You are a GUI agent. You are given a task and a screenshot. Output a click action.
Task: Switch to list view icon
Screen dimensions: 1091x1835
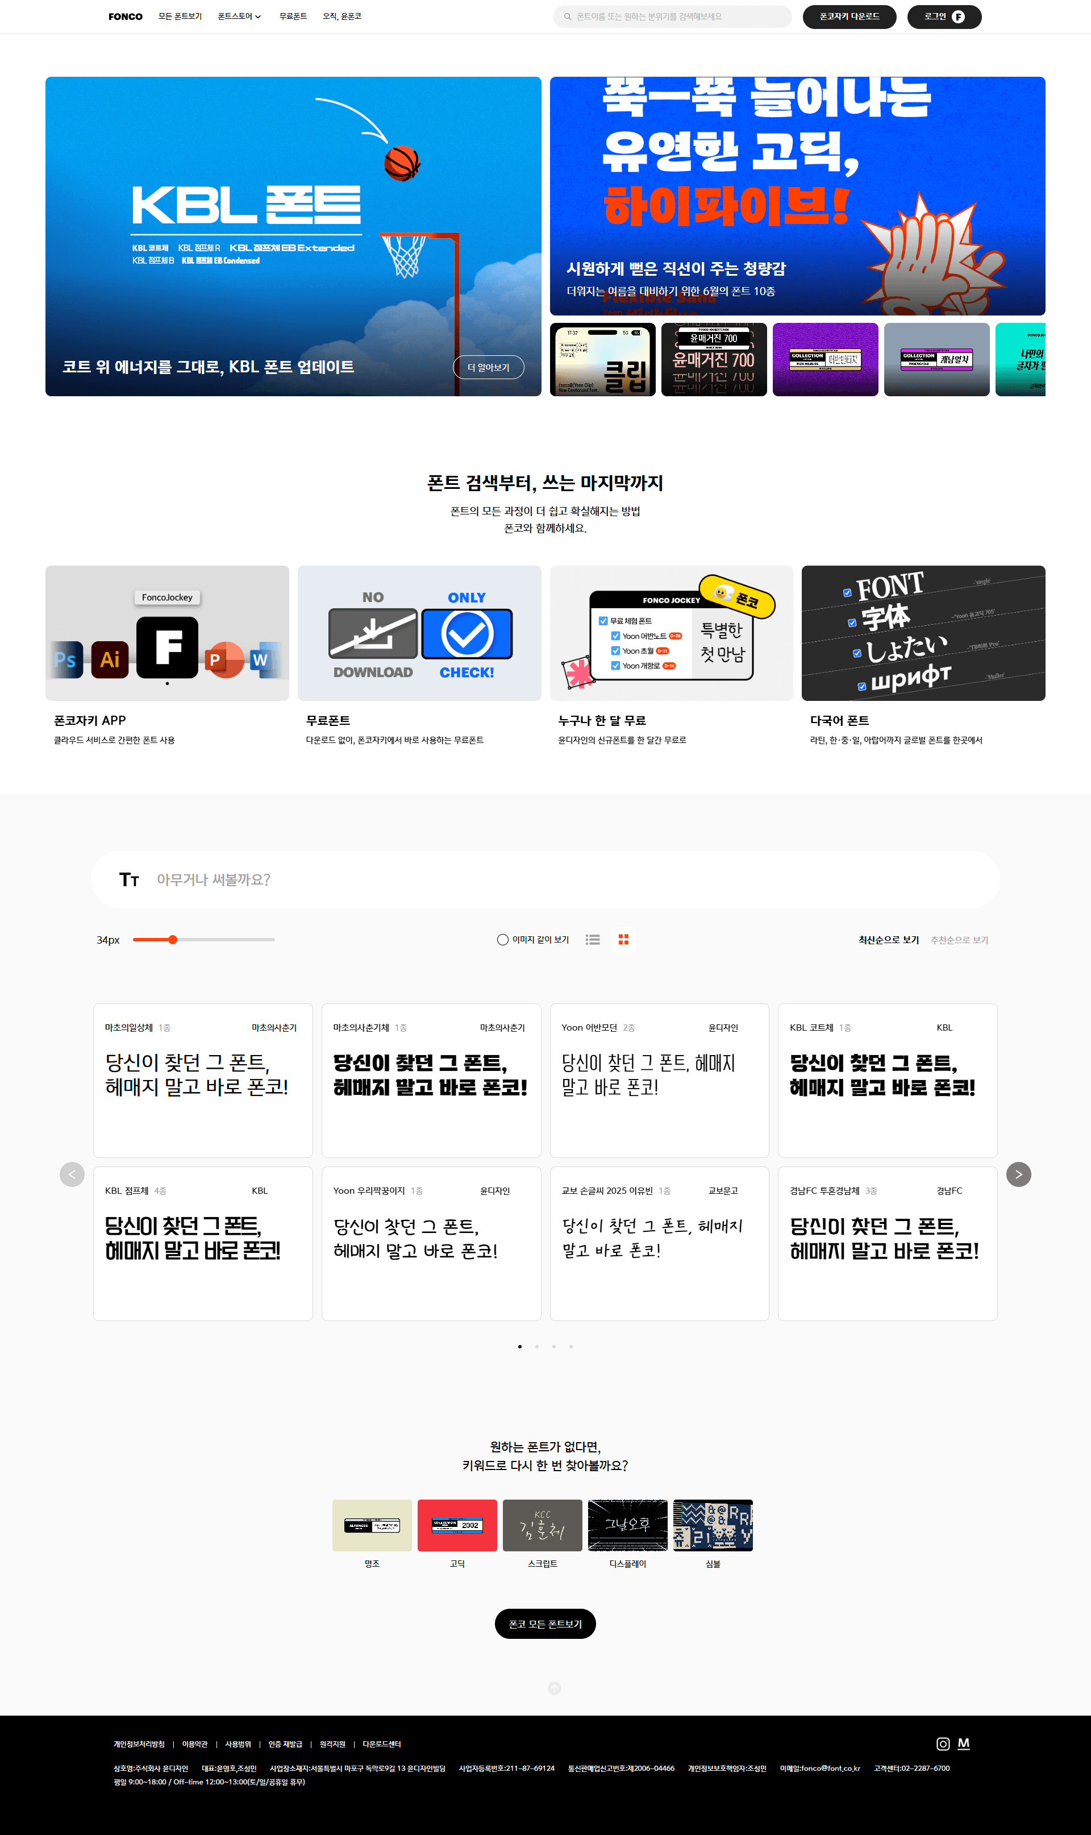point(593,939)
